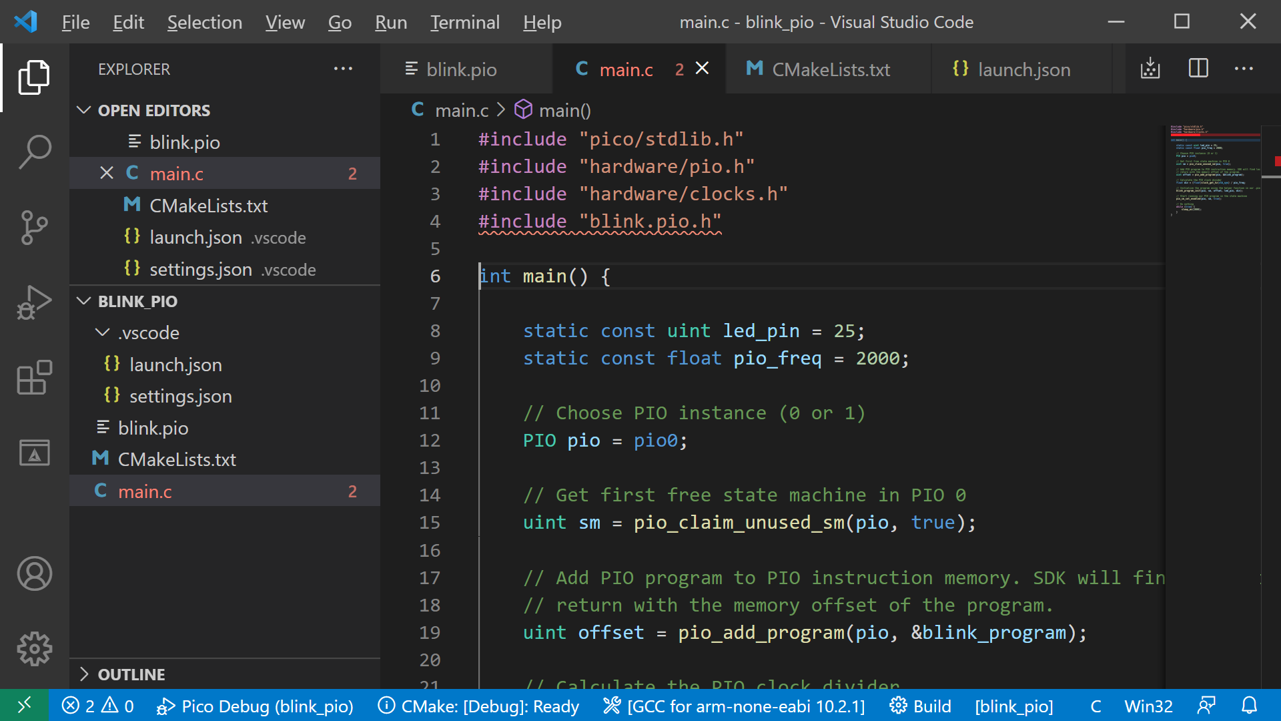
Task: Click the remote window indicator icon
Action: pyautogui.click(x=24, y=706)
